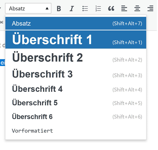Choose Überschrift 2 format
The height and width of the screenshot is (150, 158).
coord(76,58)
